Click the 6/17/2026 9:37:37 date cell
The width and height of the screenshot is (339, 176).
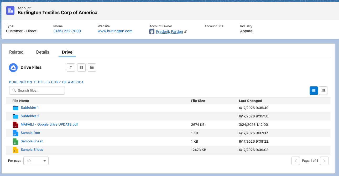tap(253, 133)
